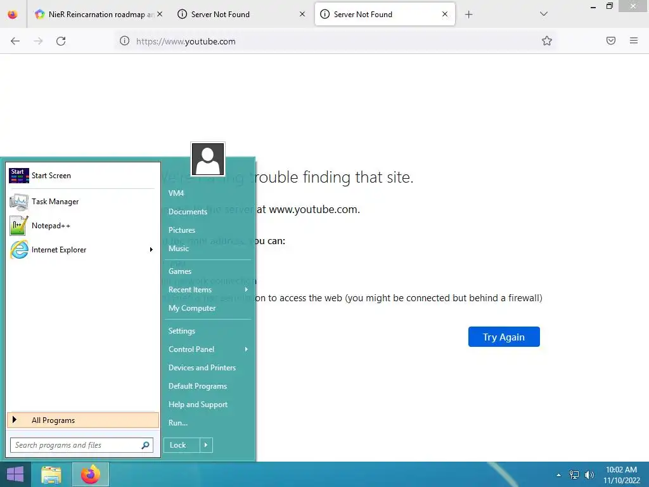Show hidden system tray icons
649x487 pixels.
pos(559,475)
